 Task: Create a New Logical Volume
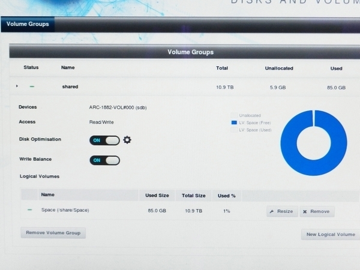[331, 235]
